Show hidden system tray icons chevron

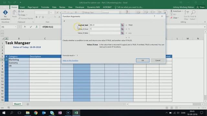tap(167, 113)
